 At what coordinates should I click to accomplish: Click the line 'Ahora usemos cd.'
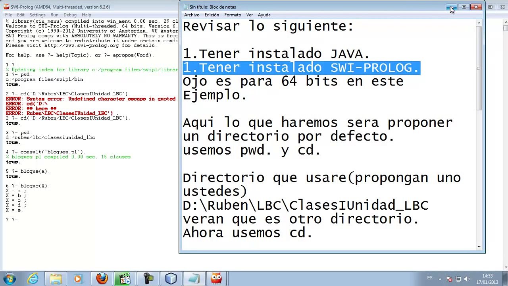248,233
